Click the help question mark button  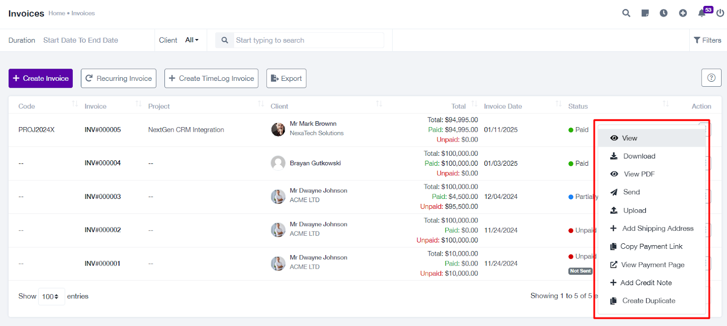711,78
